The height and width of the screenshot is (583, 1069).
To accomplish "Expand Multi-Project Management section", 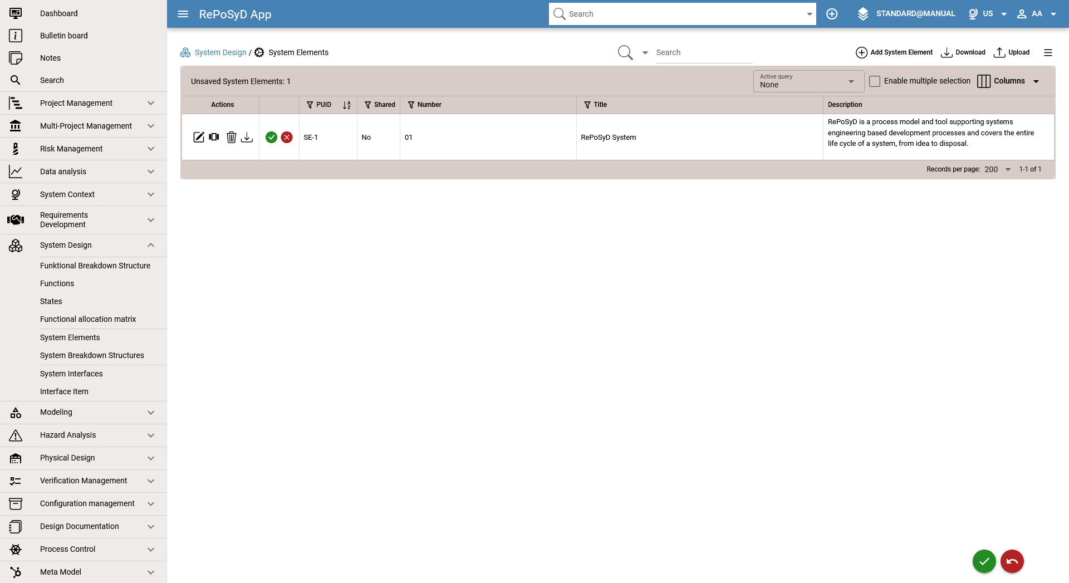I will tap(84, 126).
